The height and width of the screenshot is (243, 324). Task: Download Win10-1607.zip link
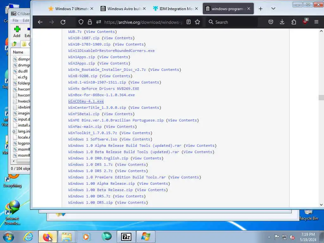coord(84,38)
